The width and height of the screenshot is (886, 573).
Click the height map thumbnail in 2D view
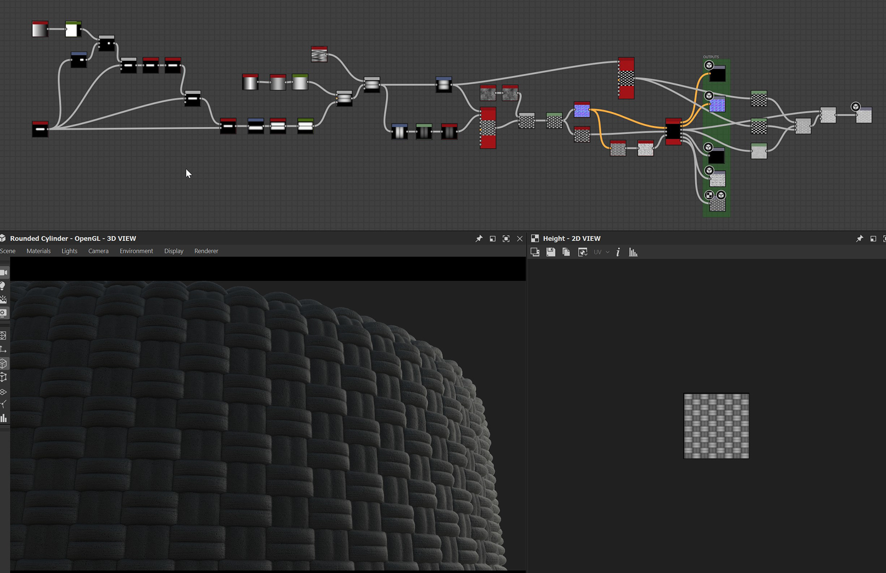tap(716, 425)
